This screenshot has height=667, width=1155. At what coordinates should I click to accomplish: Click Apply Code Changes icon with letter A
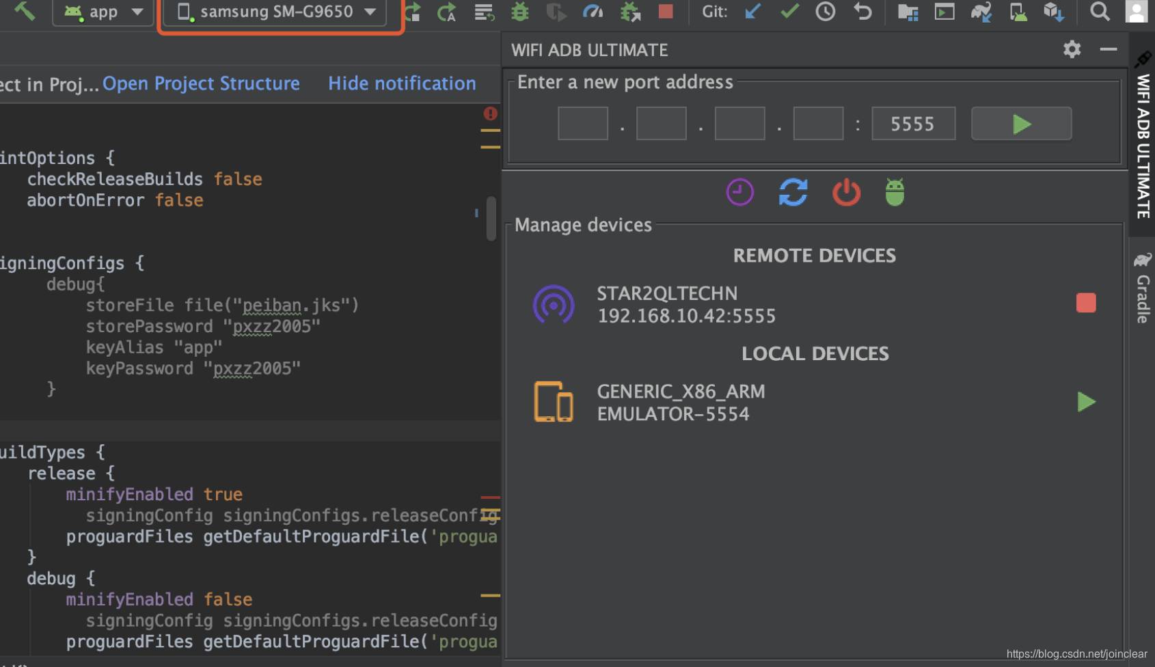(x=447, y=12)
